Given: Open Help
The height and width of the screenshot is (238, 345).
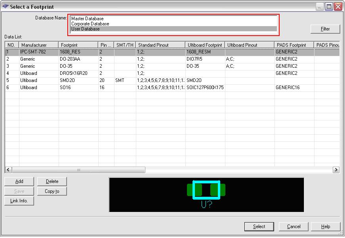Looking at the screenshot, I should (x=326, y=227).
